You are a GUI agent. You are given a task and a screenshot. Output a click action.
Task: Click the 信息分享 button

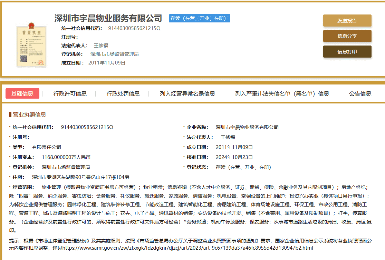[x=347, y=36]
